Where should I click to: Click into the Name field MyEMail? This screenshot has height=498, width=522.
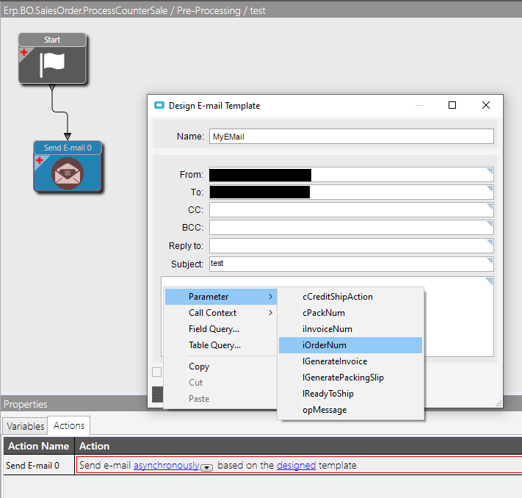click(x=351, y=137)
